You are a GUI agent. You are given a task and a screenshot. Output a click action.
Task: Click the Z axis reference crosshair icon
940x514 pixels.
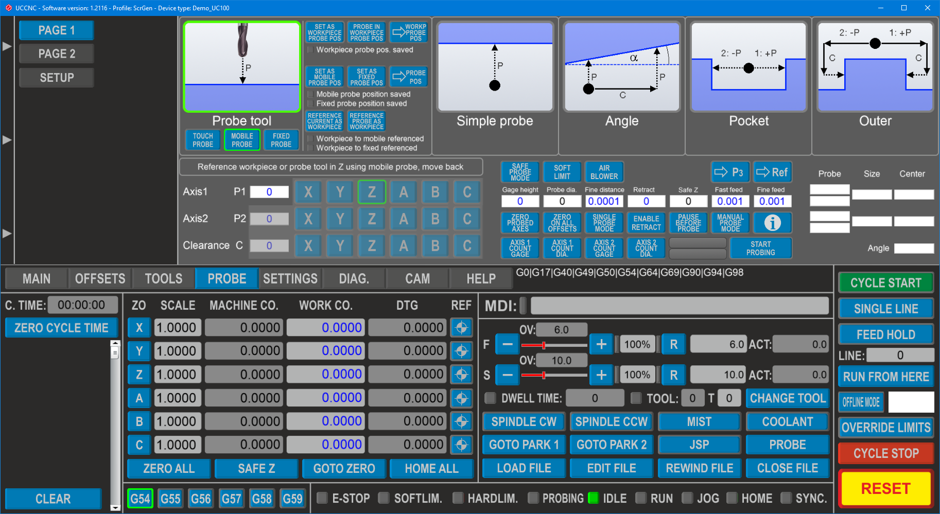(x=461, y=375)
